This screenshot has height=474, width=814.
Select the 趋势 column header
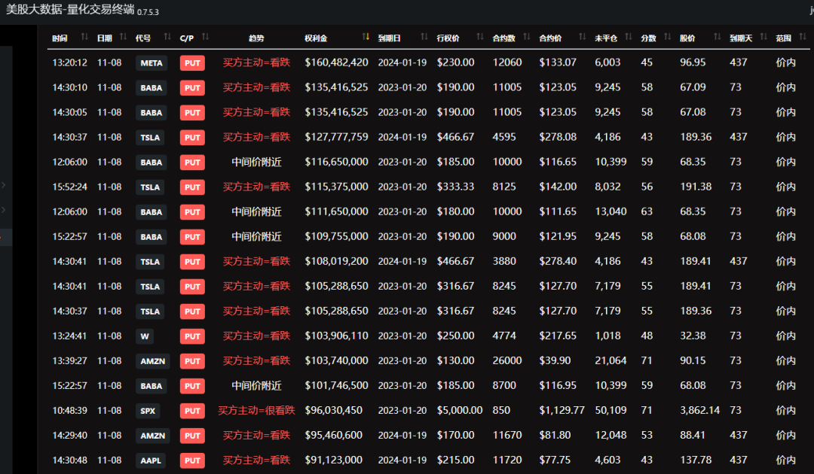(x=256, y=38)
